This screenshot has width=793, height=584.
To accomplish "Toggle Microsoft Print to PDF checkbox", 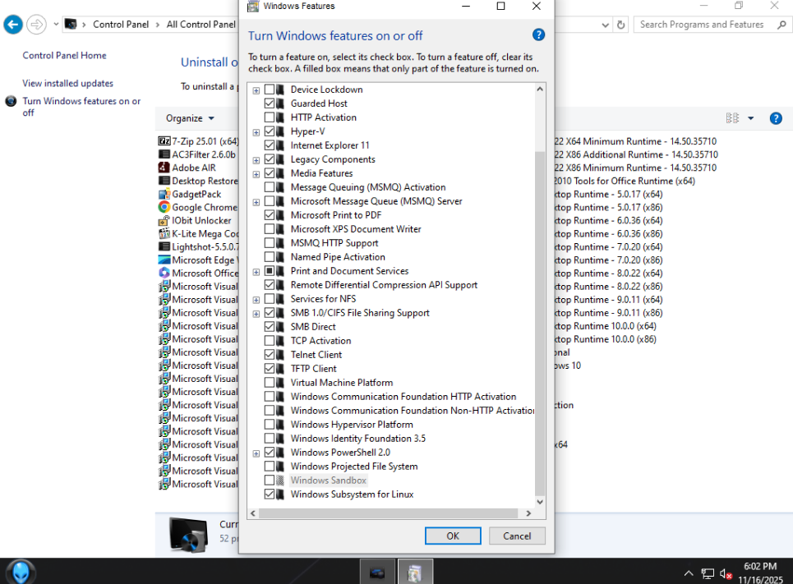I will [270, 215].
